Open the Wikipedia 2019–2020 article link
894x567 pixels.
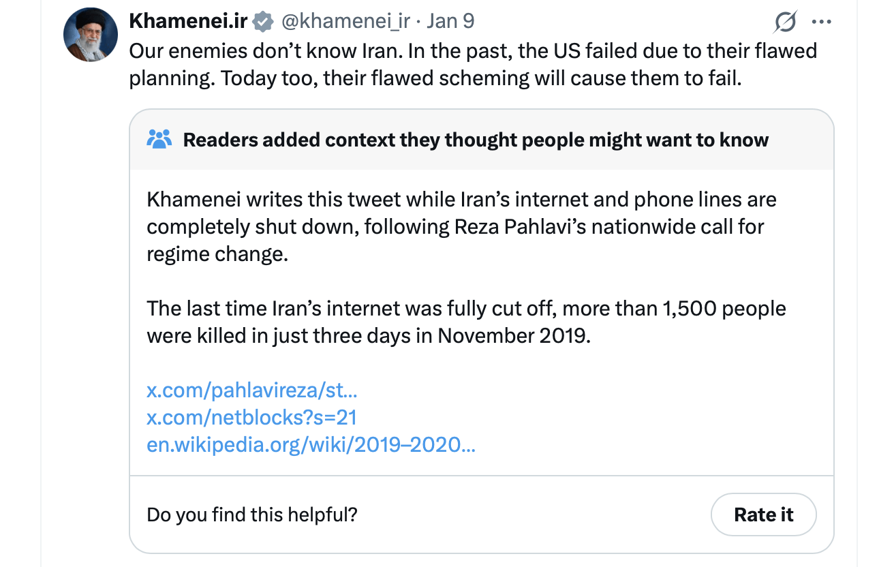point(311,445)
